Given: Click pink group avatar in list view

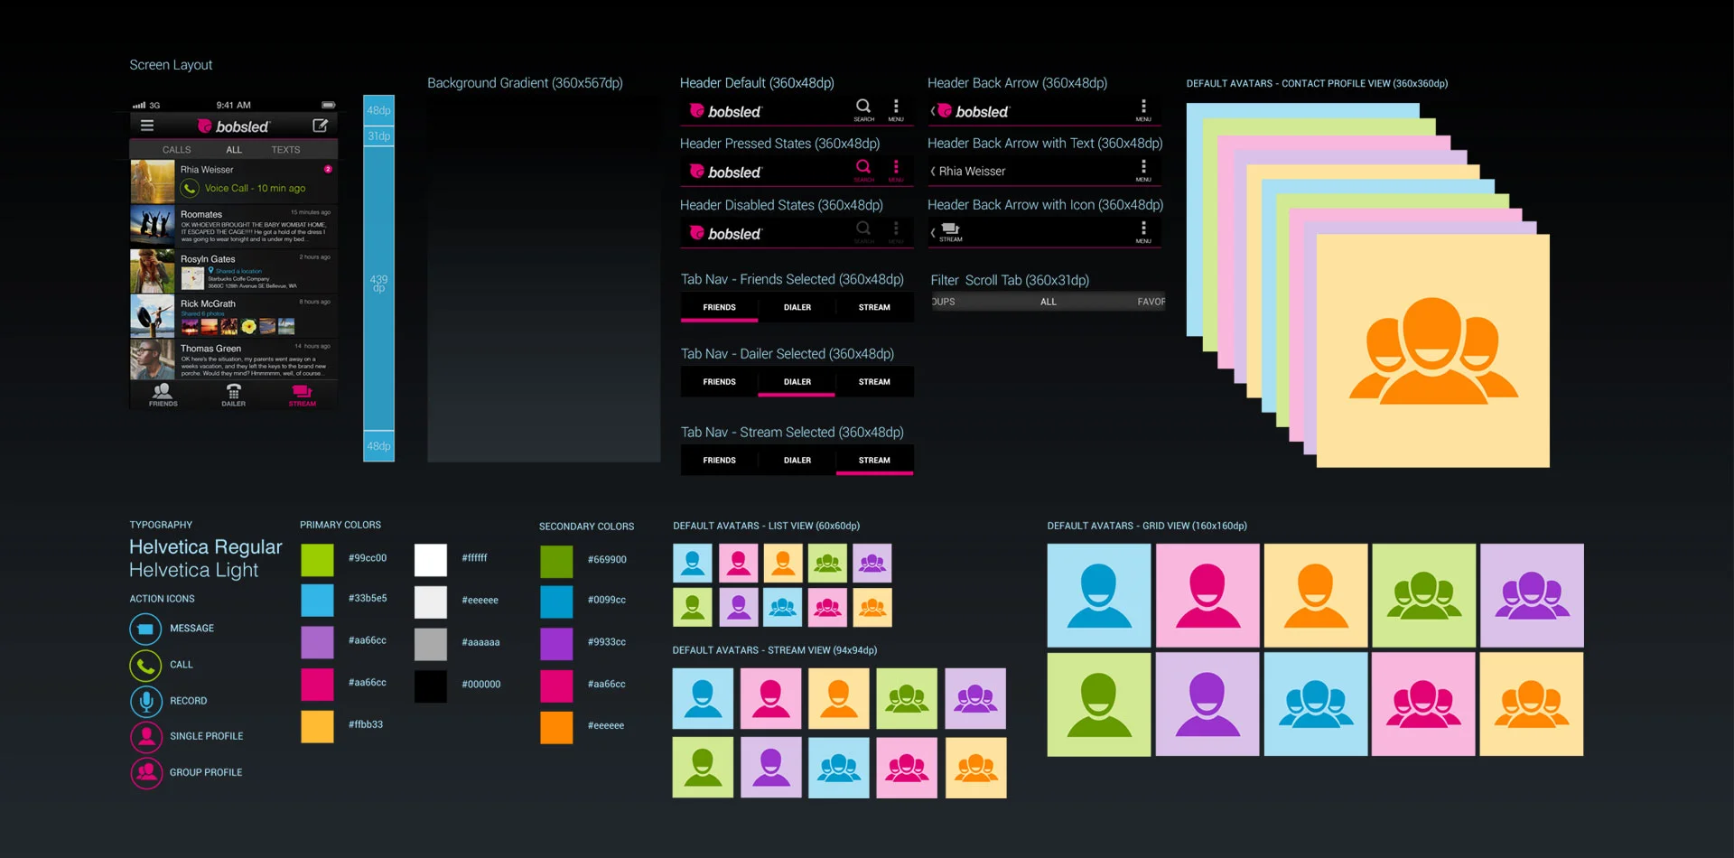Looking at the screenshot, I should point(827,607).
